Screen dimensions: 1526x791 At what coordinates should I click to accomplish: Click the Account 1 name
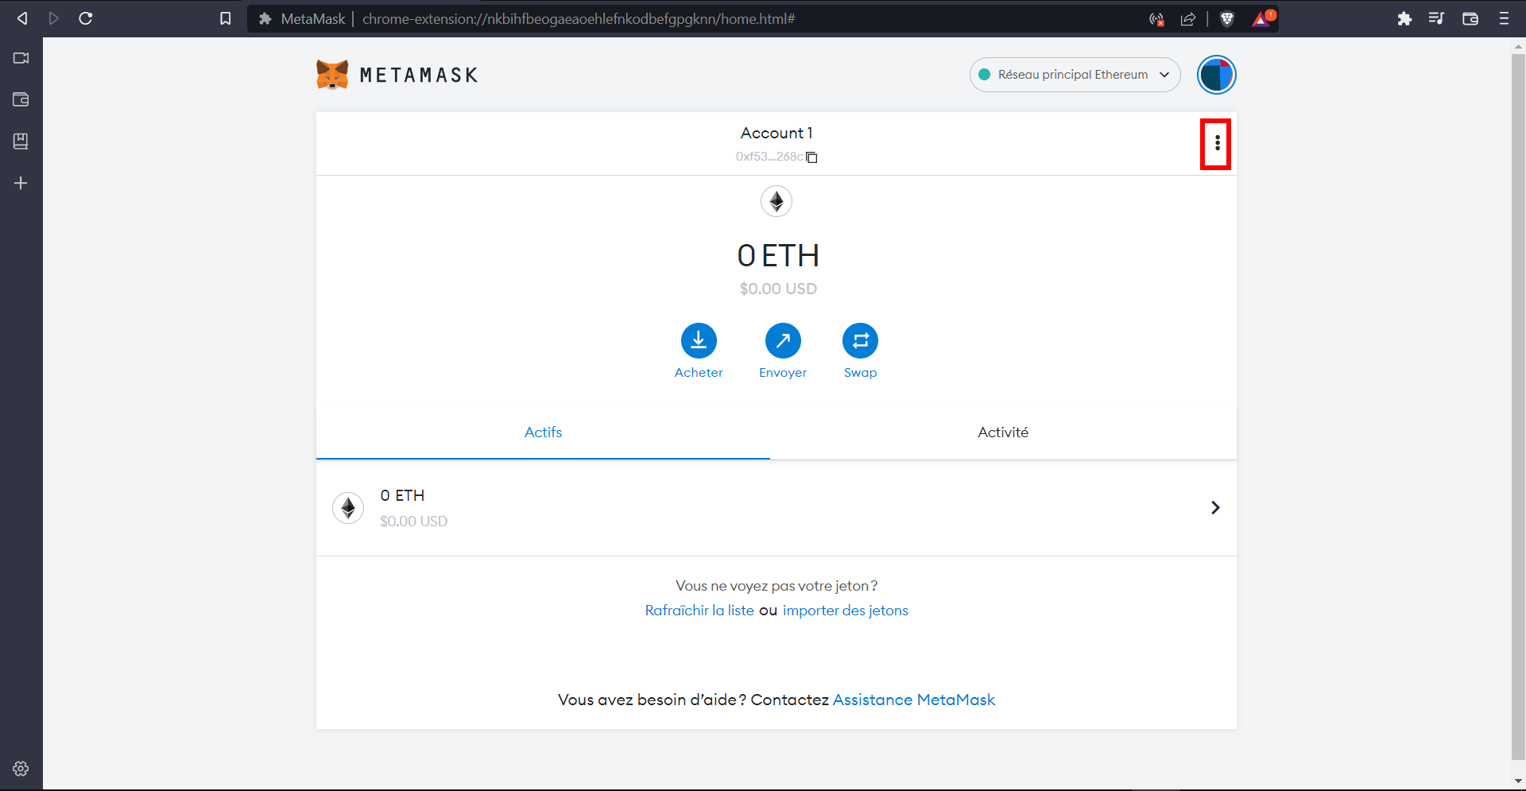pyautogui.click(x=777, y=133)
